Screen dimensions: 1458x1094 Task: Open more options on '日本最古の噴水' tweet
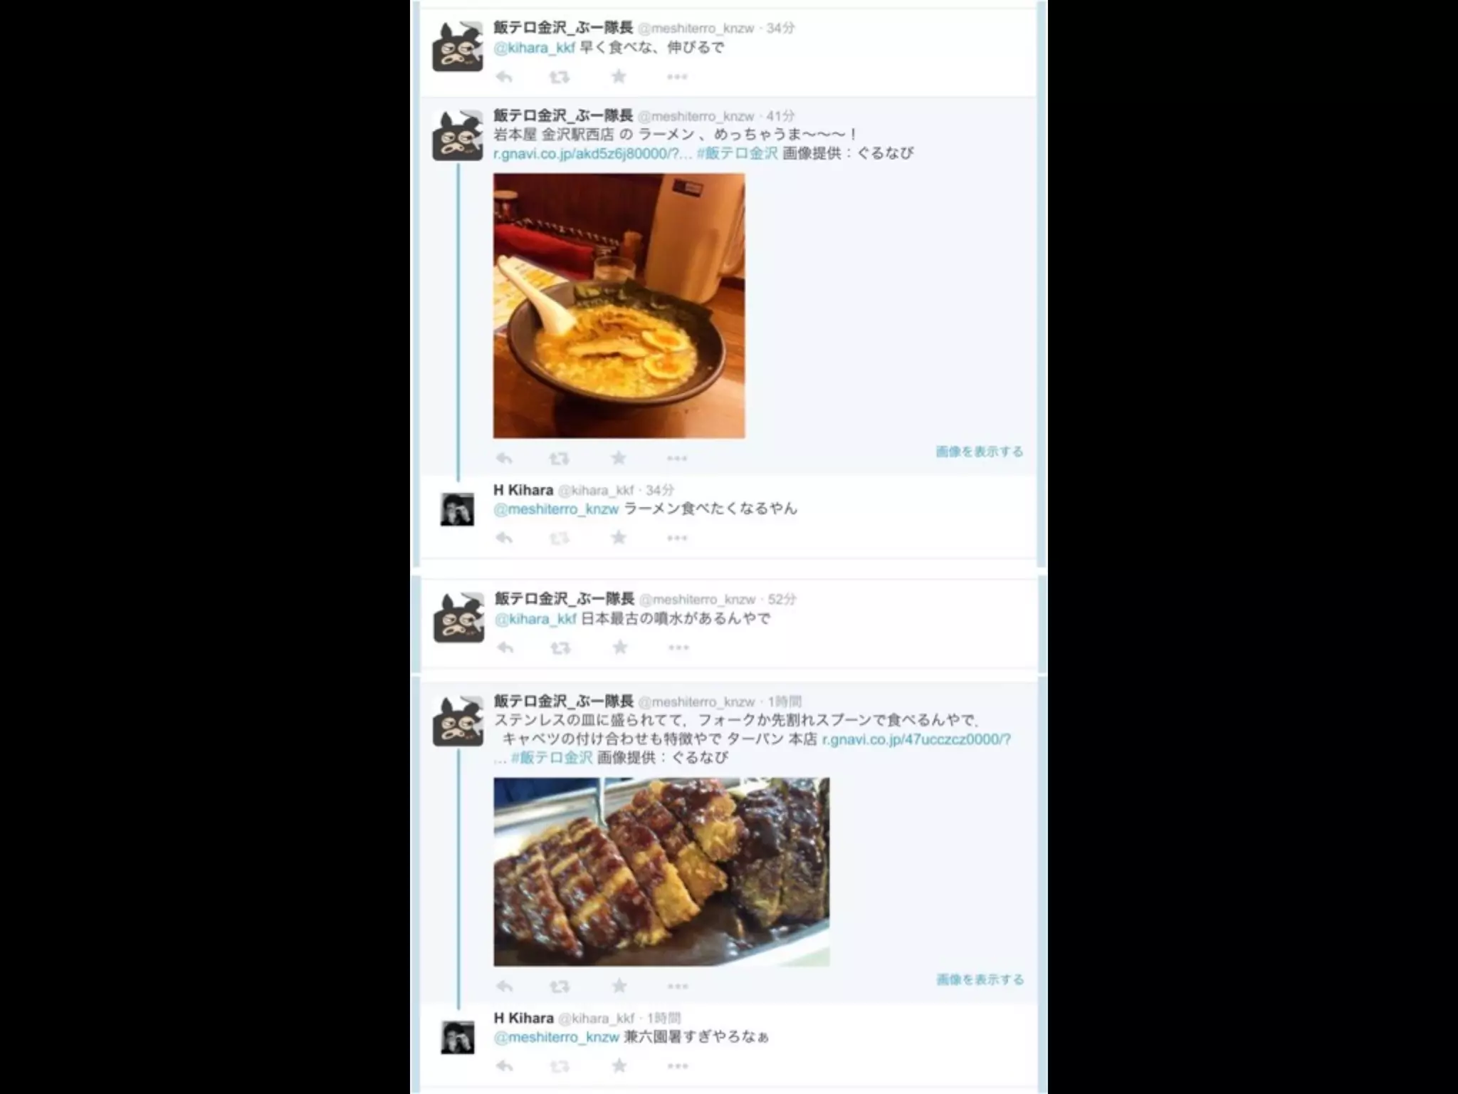point(678,647)
